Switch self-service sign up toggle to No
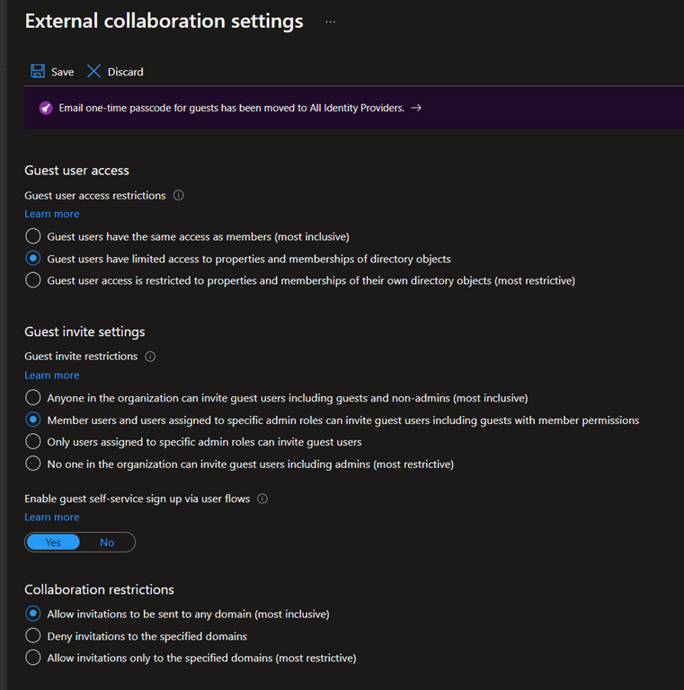 pyautogui.click(x=107, y=543)
